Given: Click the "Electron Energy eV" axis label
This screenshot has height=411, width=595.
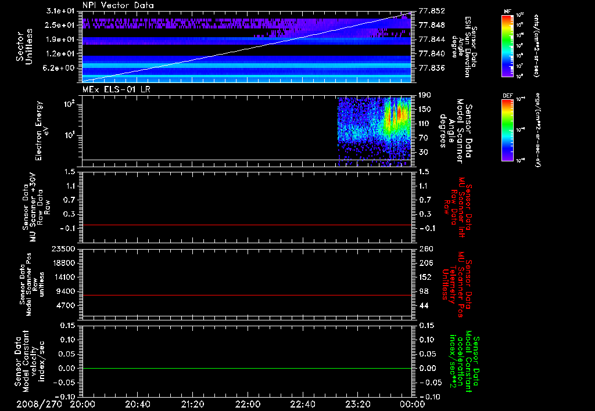Looking at the screenshot, I should point(42,131).
